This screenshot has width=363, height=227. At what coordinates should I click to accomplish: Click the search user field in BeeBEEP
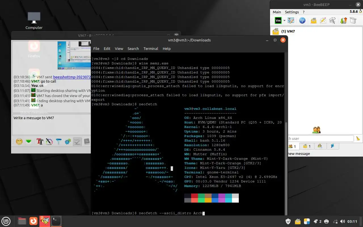click(320, 138)
